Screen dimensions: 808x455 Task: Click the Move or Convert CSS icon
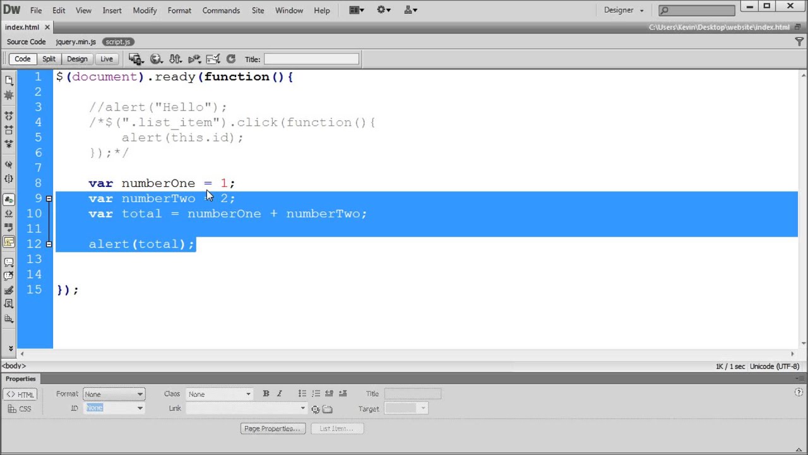coord(9,319)
